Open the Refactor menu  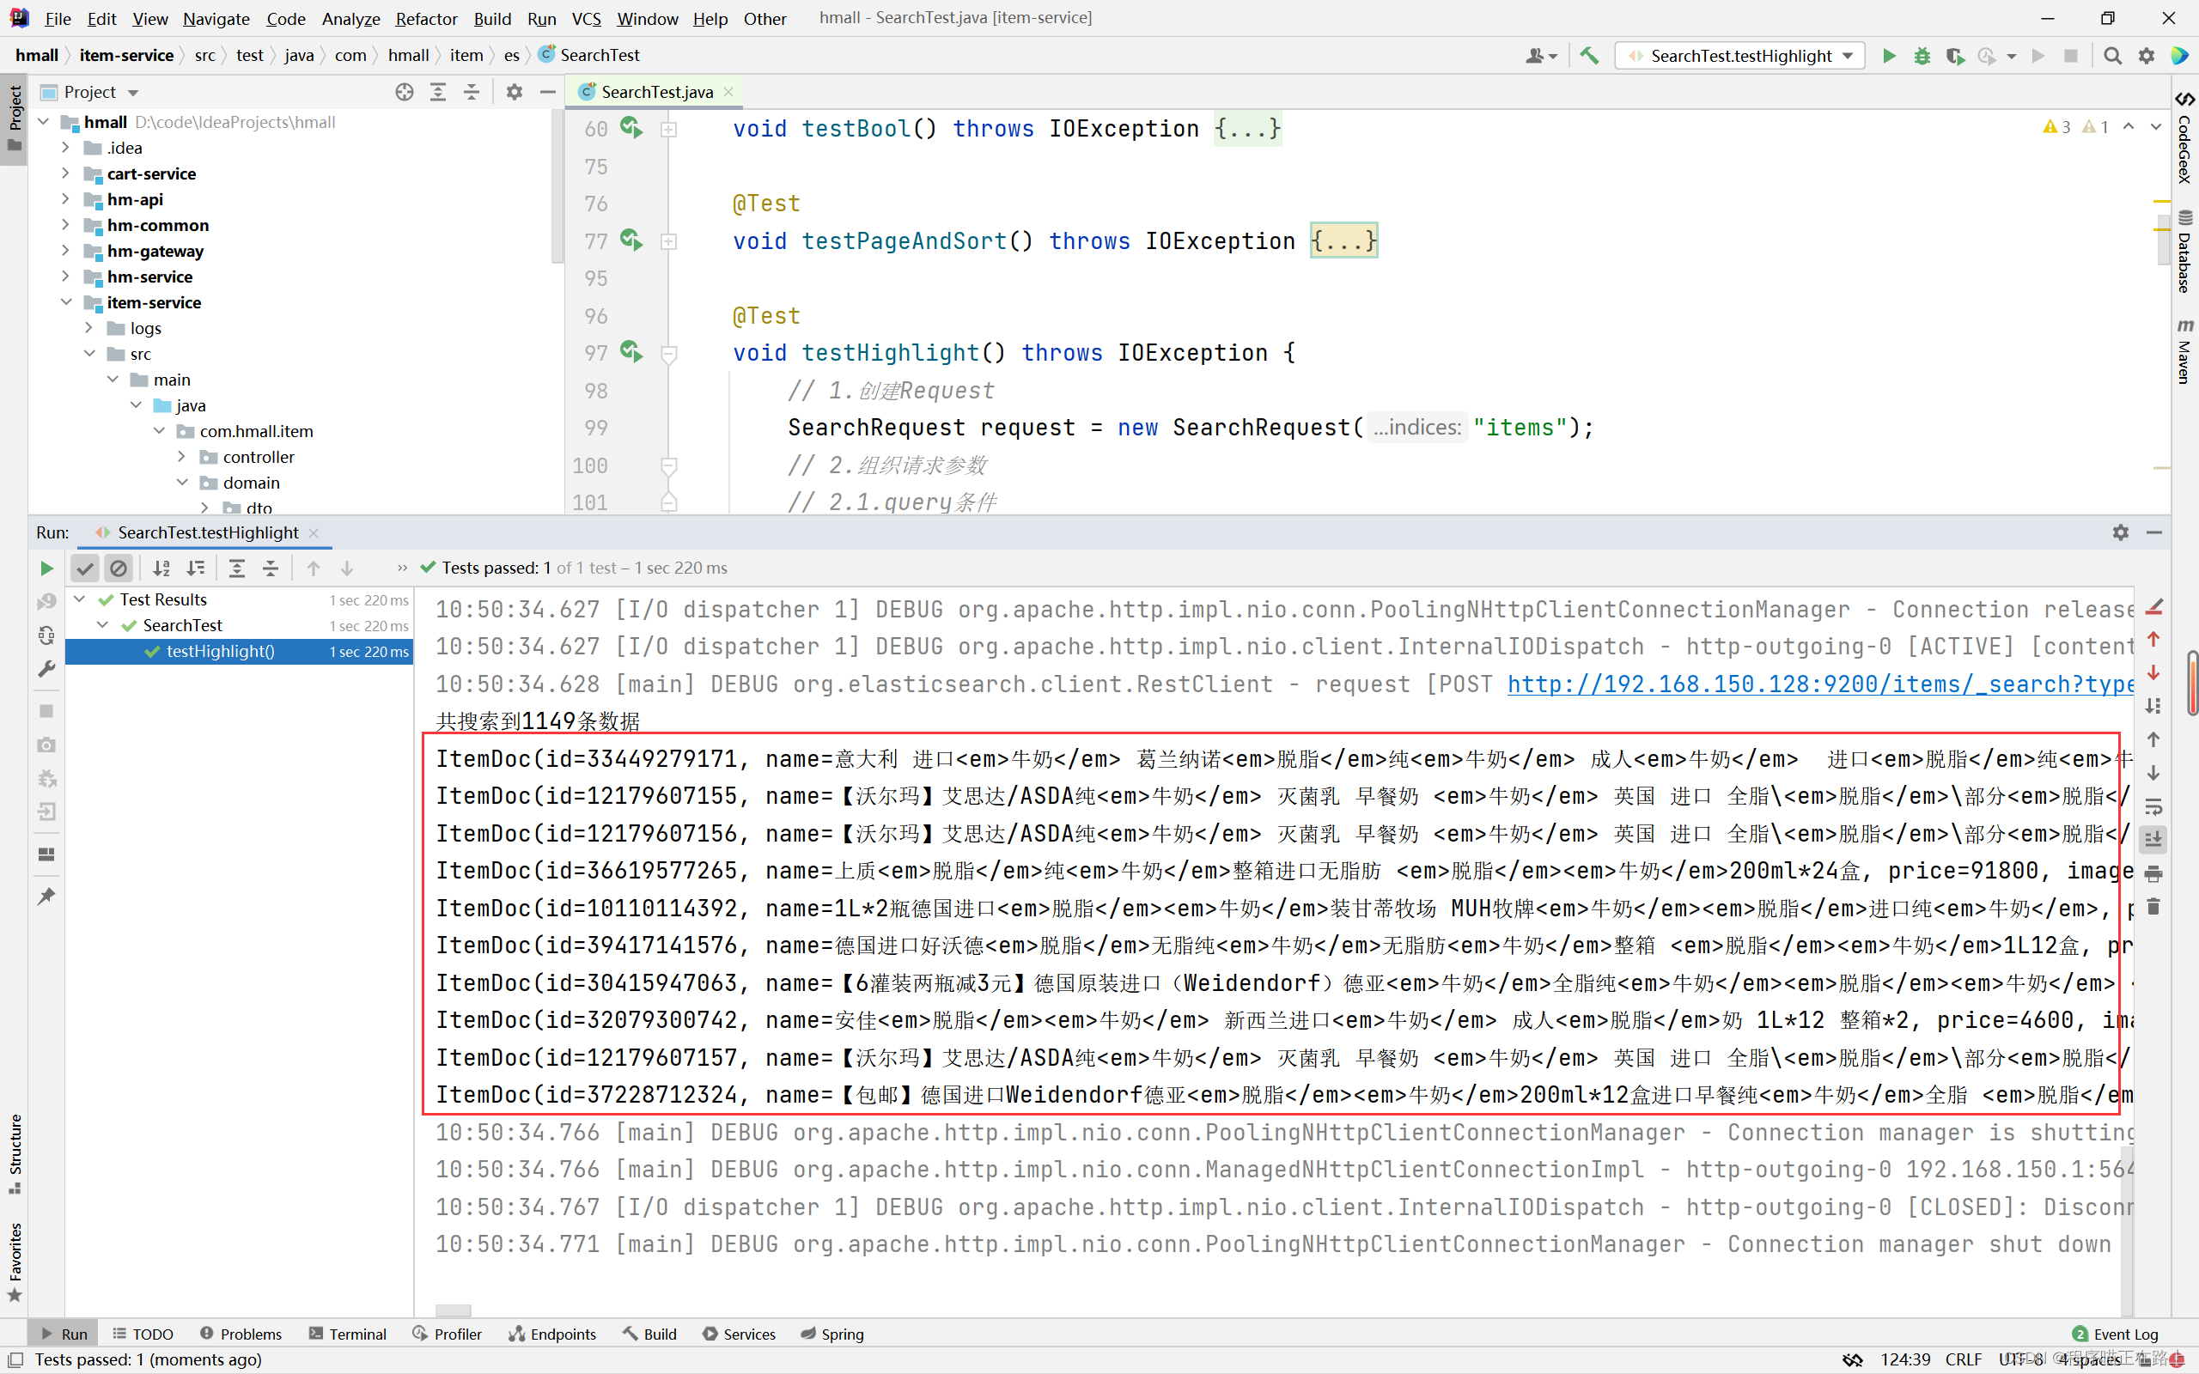tap(425, 18)
